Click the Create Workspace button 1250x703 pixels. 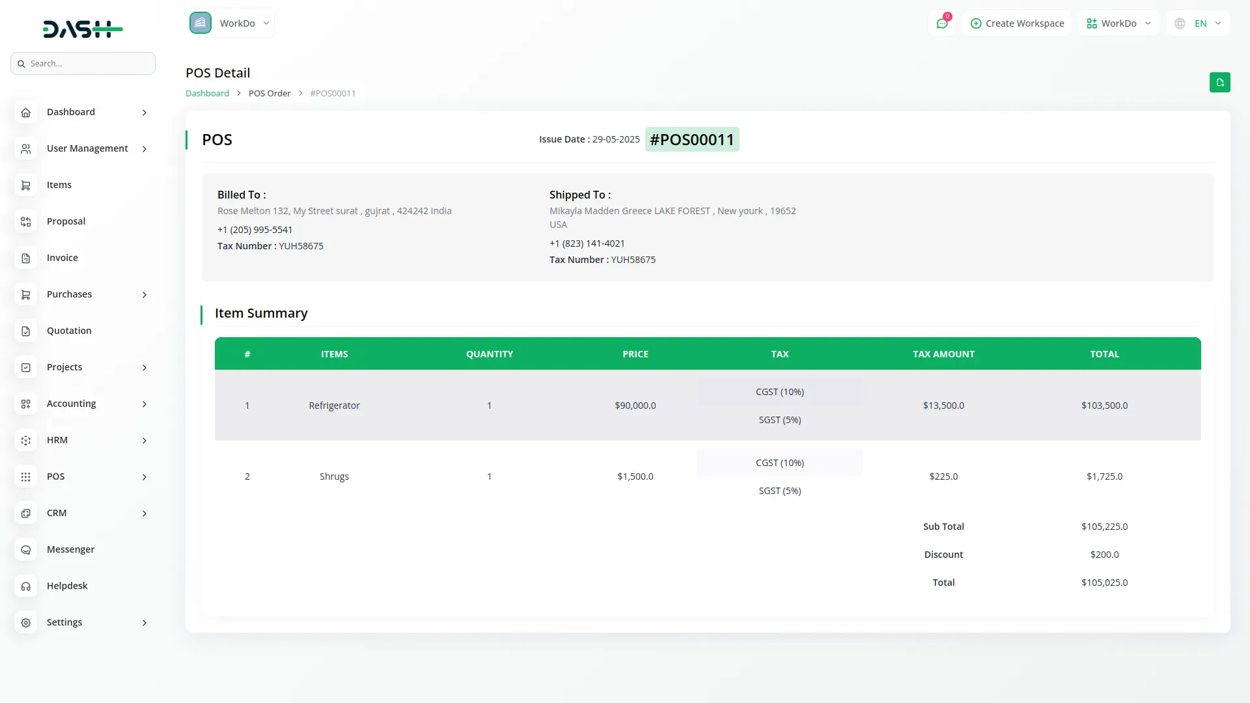click(1017, 23)
